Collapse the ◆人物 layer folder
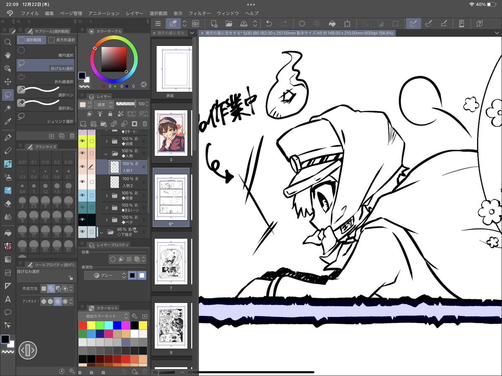This screenshot has width=502, height=376. pyautogui.click(x=106, y=153)
